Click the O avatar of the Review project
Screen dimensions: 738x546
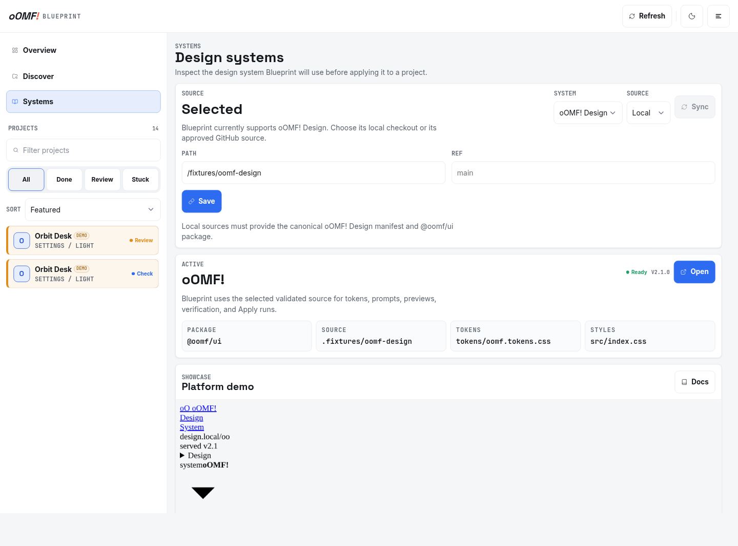(x=22, y=241)
